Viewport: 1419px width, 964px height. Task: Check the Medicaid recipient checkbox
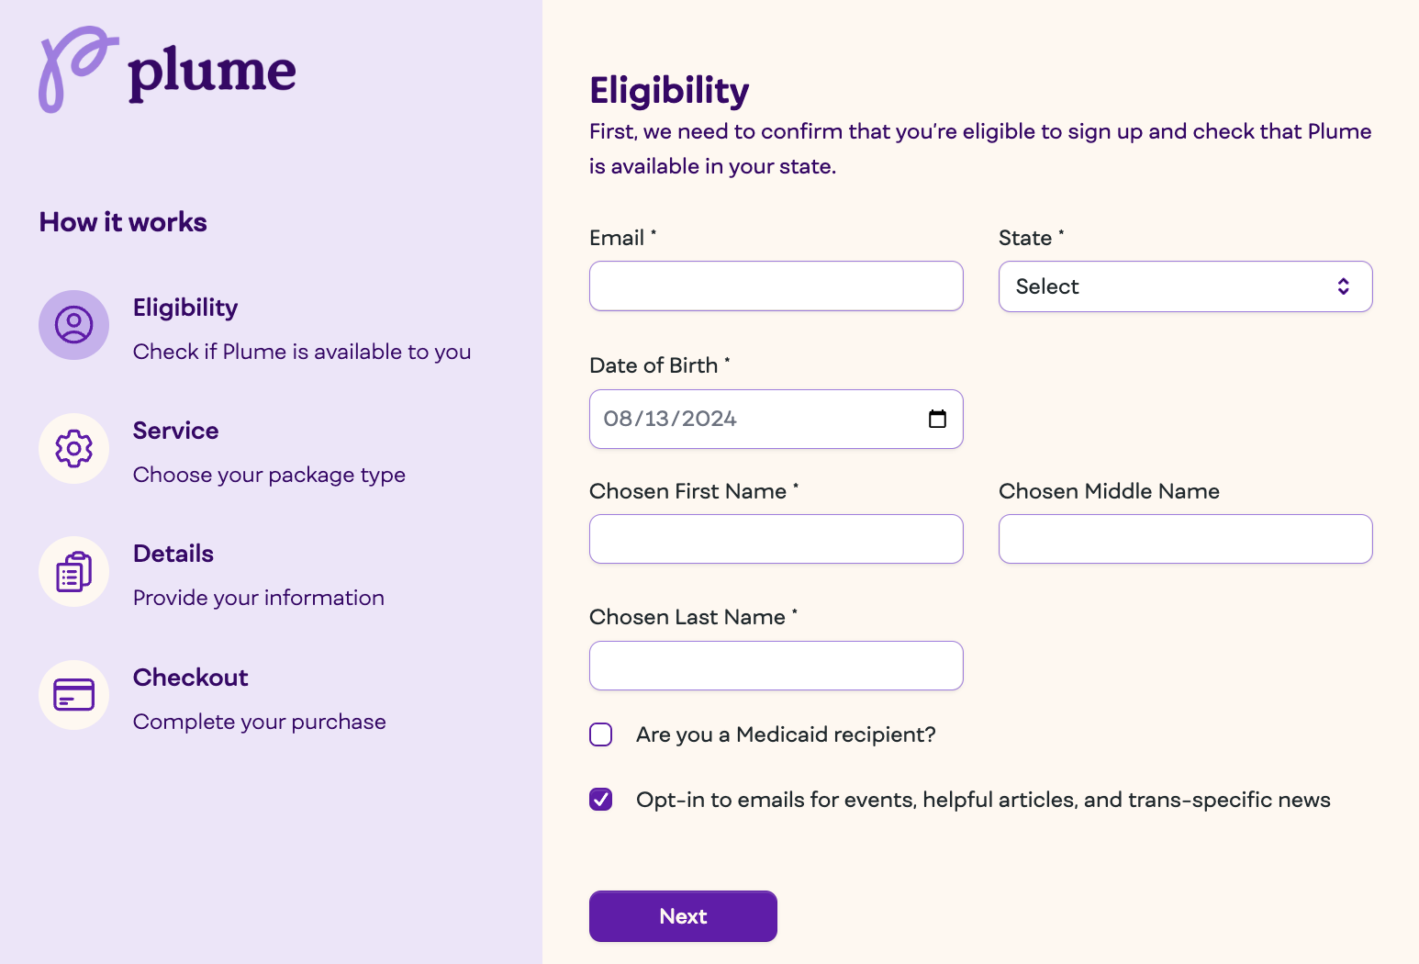(600, 734)
